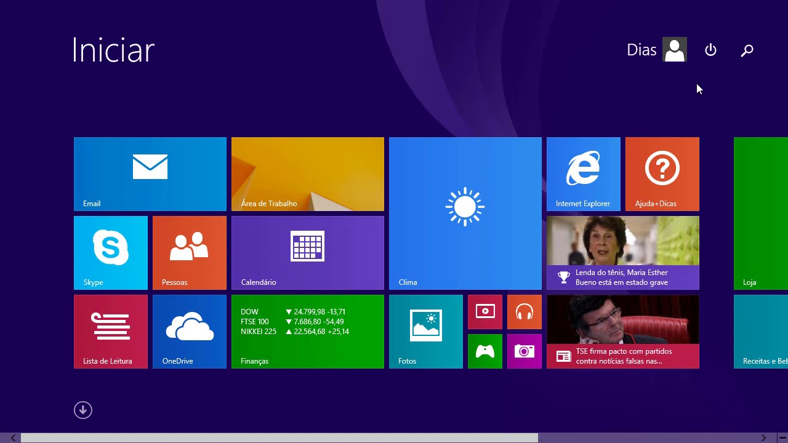Click the horizontal scrollbar right arrow

pos(763,438)
